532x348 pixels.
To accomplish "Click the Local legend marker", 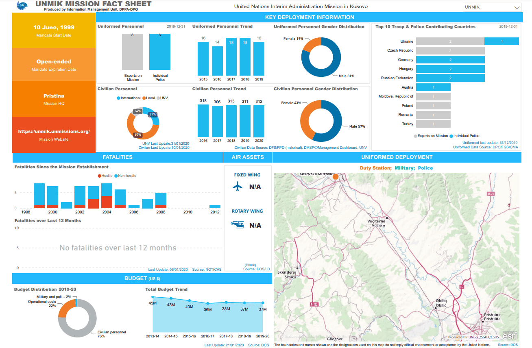I will [144, 98].
